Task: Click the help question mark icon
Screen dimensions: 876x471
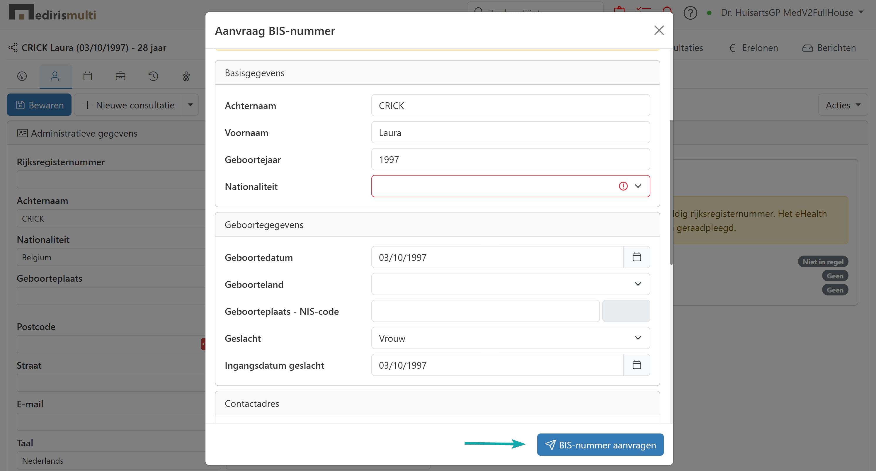Action: click(x=690, y=13)
